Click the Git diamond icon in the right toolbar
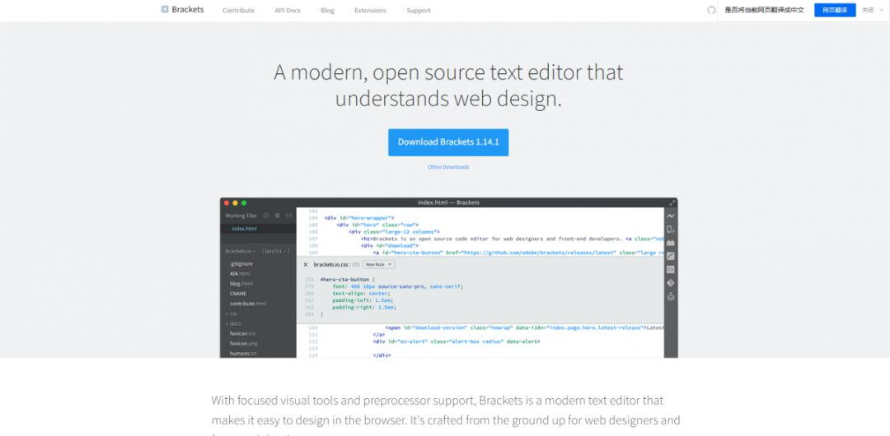The width and height of the screenshot is (890, 436). 670,283
